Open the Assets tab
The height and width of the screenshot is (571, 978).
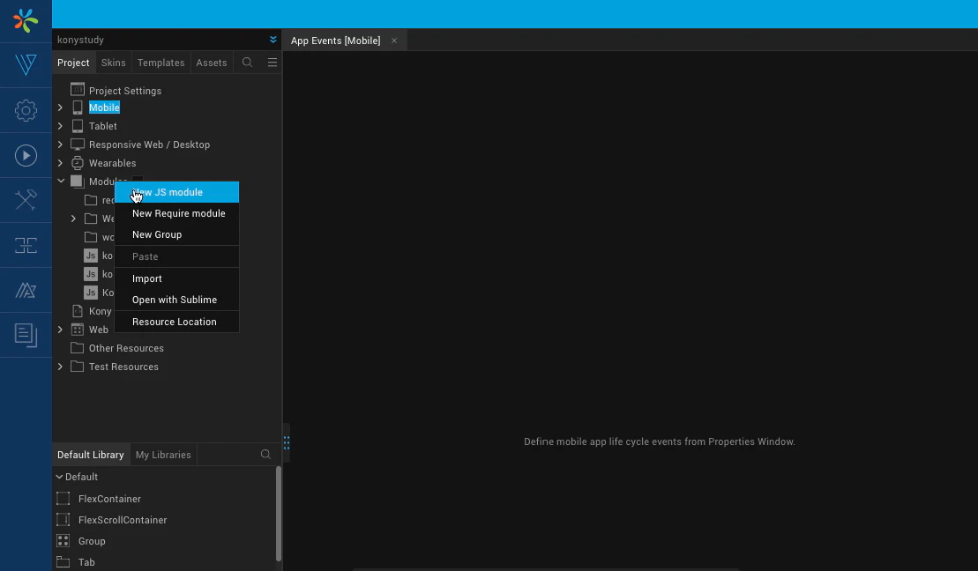(212, 63)
